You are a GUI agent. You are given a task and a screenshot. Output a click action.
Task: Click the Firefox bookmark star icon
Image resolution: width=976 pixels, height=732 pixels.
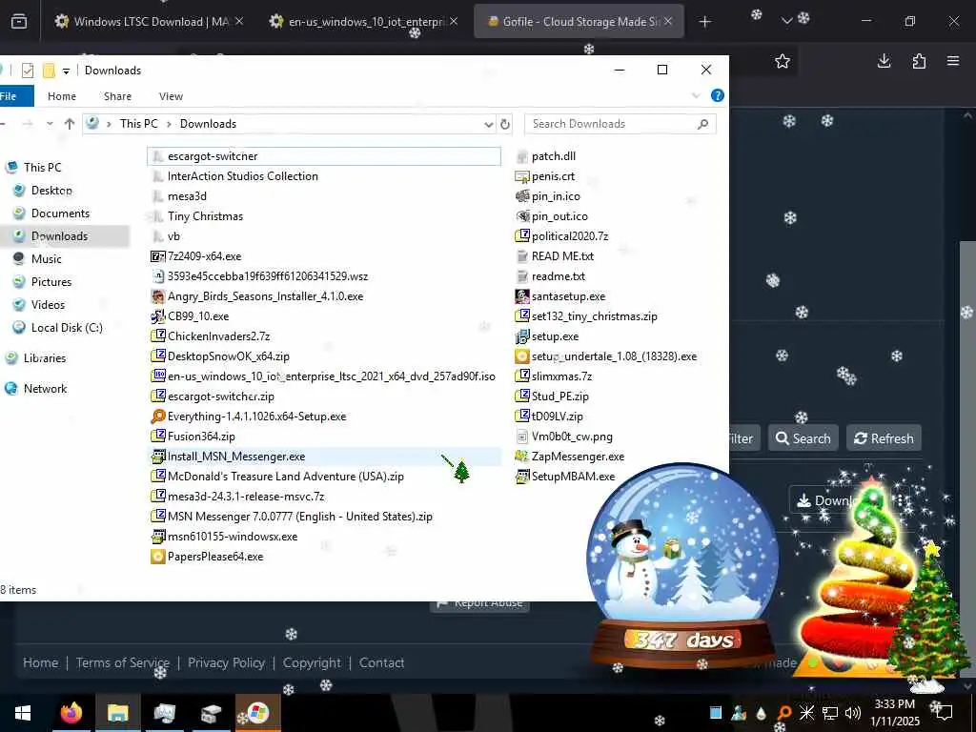tap(783, 61)
